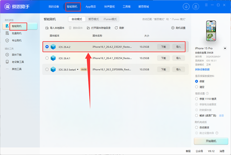Image resolution: width=231 pixels, height=155 pixels.
Task: Open the 我的设备 tab
Action: pyautogui.click(x=54, y=7)
